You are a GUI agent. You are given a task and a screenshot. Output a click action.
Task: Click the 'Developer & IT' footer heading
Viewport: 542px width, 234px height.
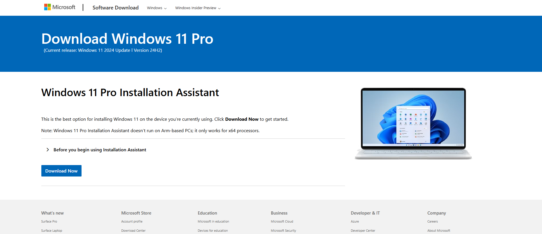click(365, 213)
